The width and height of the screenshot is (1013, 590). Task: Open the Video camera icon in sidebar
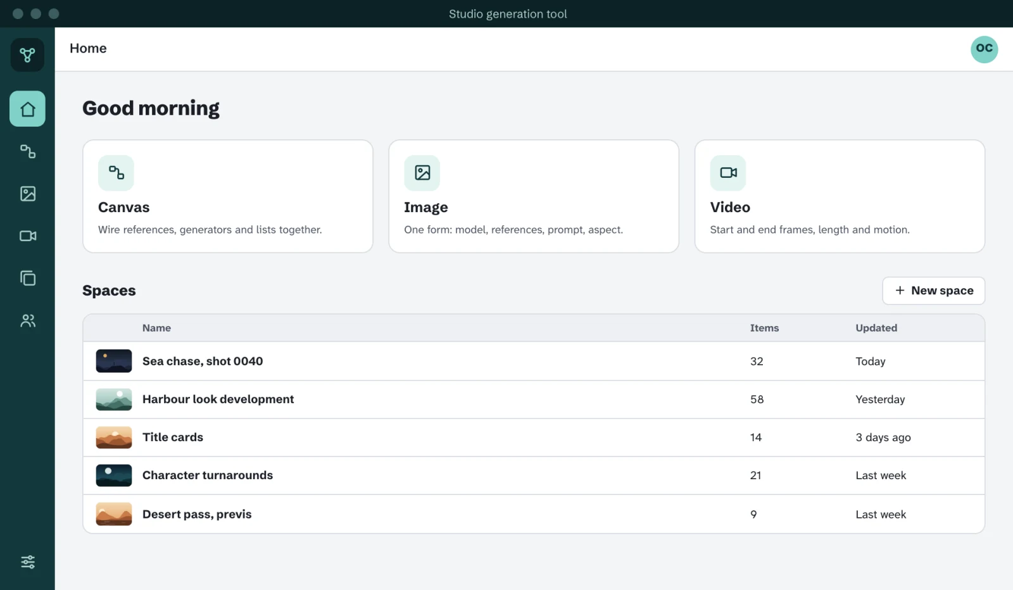tap(27, 236)
